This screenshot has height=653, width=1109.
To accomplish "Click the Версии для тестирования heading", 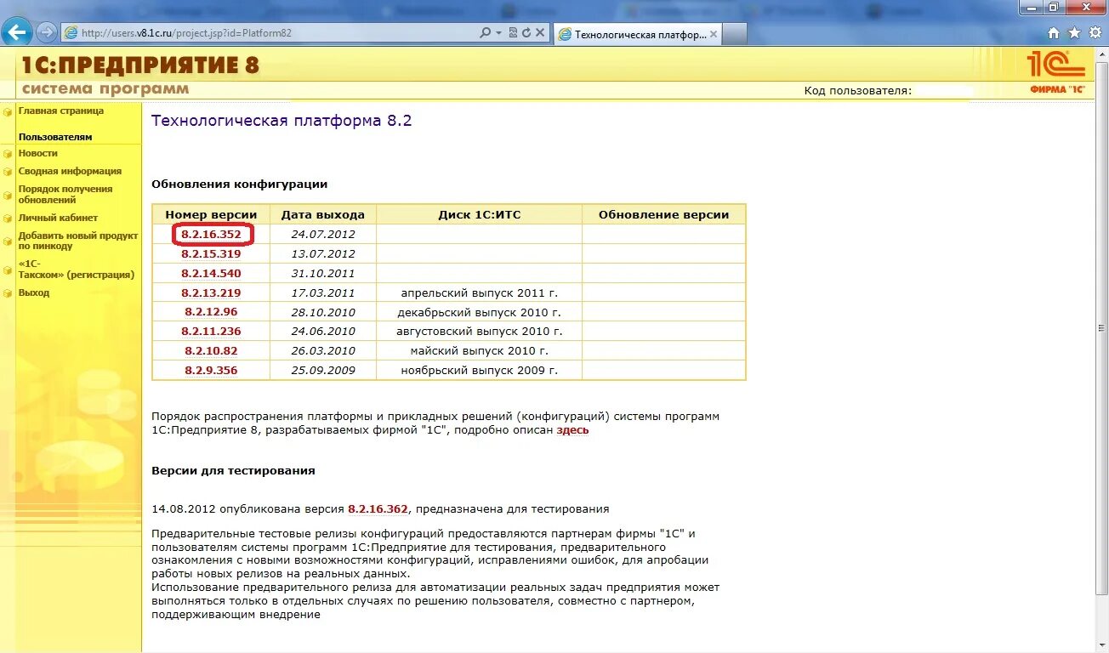I will tap(233, 470).
